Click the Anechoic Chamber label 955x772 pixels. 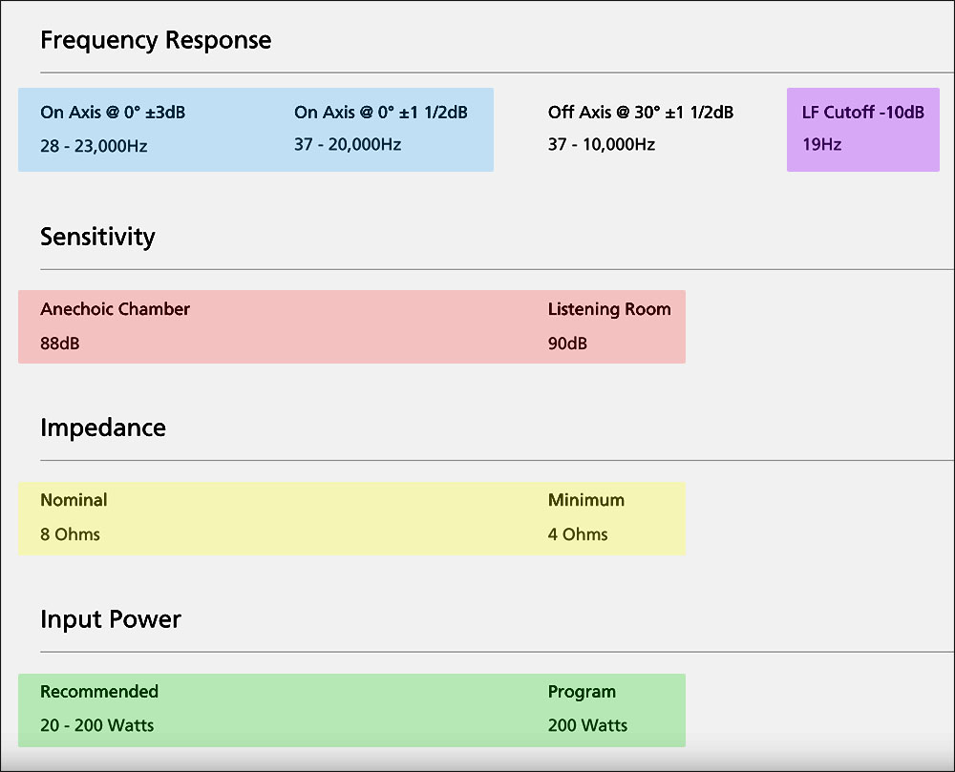(x=115, y=309)
